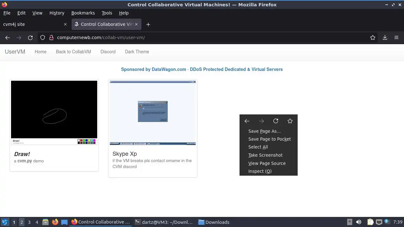Bookmark this page with the toolbar star
404x227 pixels.
373,38
